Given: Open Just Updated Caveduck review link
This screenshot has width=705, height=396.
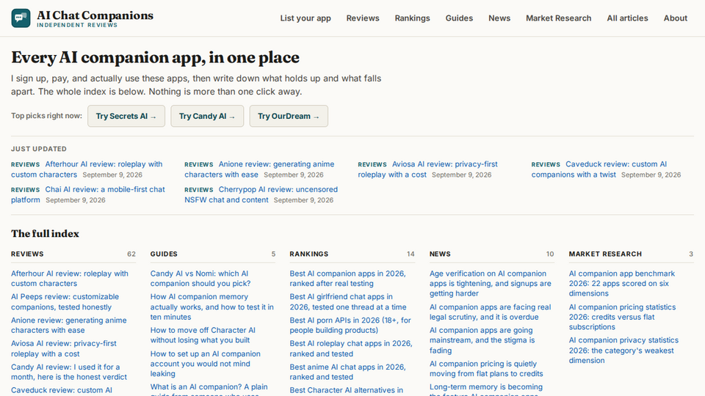Looking at the screenshot, I should point(599,169).
